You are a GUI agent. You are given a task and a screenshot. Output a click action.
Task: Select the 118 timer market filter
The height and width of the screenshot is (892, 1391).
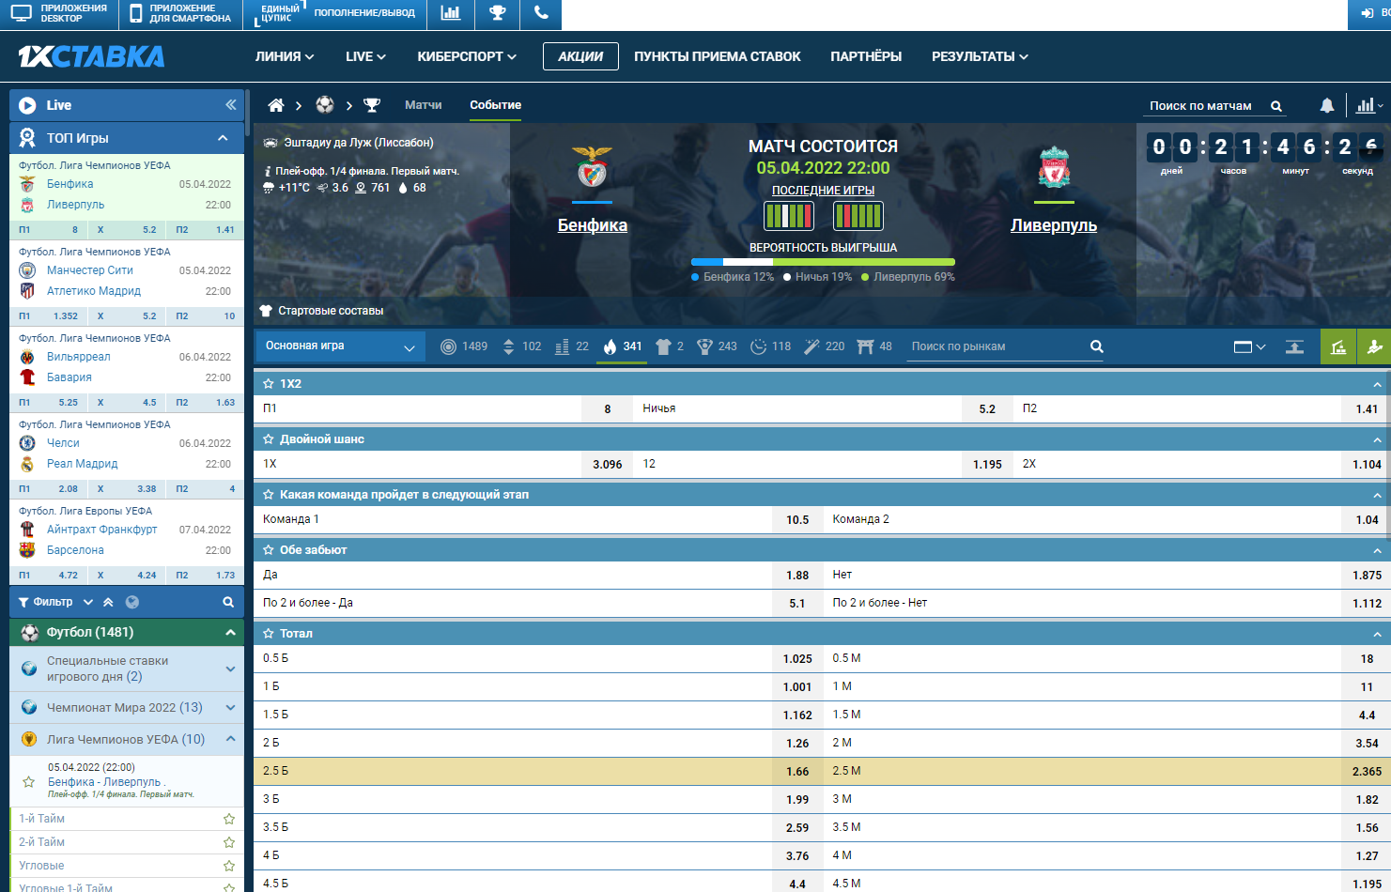pyautogui.click(x=758, y=346)
